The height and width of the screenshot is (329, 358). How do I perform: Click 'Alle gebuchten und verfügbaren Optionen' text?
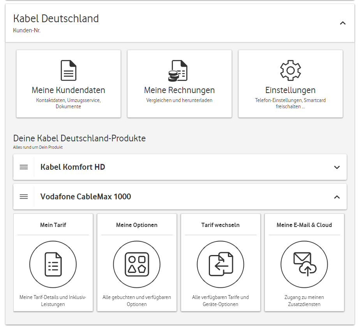point(137,301)
